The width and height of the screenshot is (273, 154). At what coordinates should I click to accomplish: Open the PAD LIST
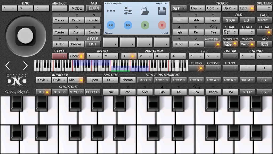(247, 20)
